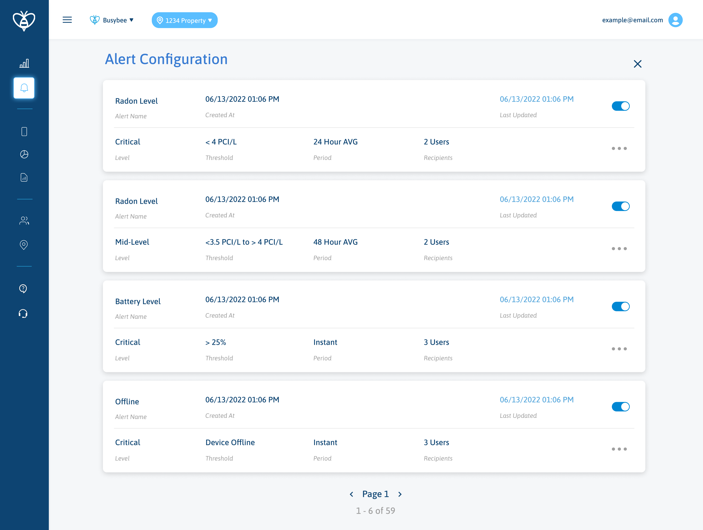Open the reports/document icon panel
This screenshot has width=703, height=530.
(x=24, y=178)
